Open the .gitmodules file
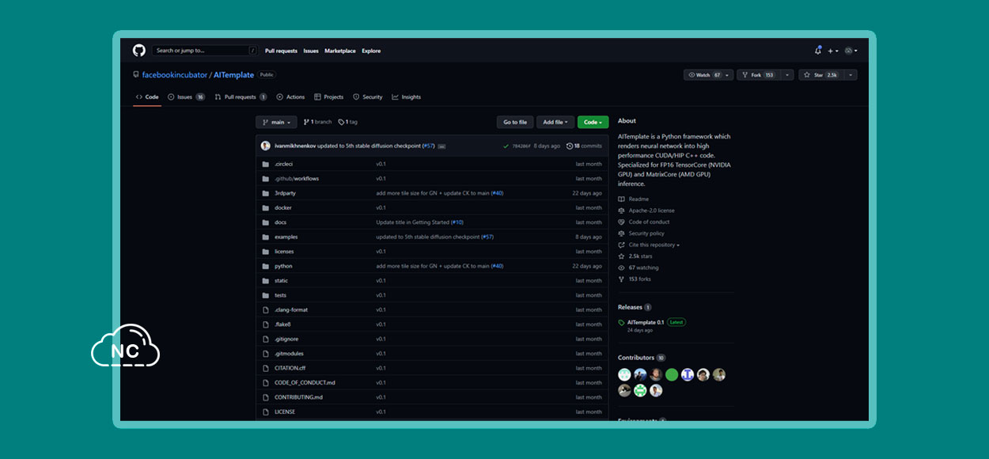The image size is (989, 459). pyautogui.click(x=289, y=354)
